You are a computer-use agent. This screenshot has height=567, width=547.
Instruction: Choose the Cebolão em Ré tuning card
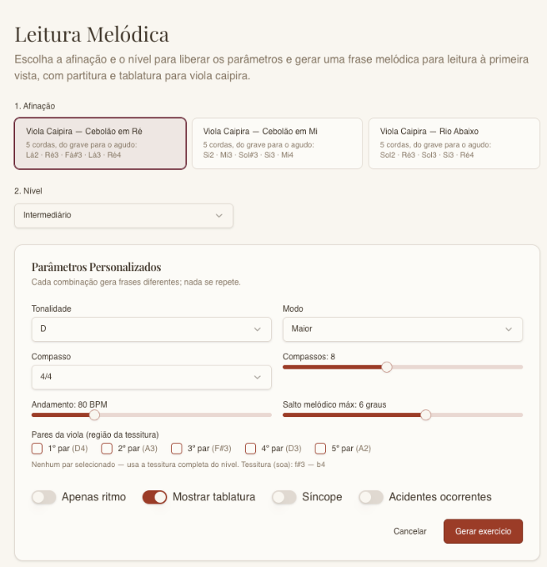point(100,144)
